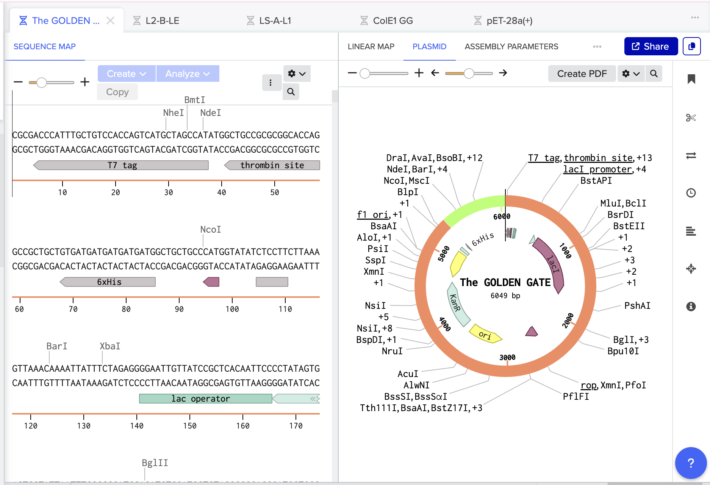This screenshot has width=710, height=485.
Task: Click the plasmid map search magnifier
Action: pyautogui.click(x=654, y=74)
